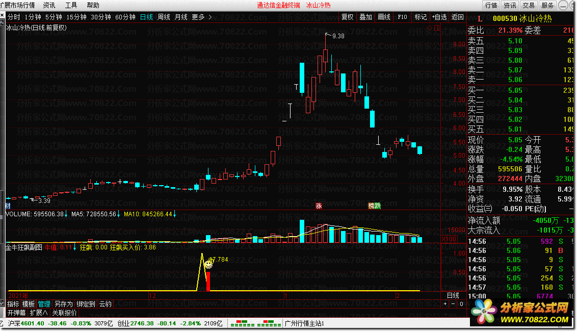Click the red L icon beside stock code
The image size is (578, 332).
coord(480,18)
